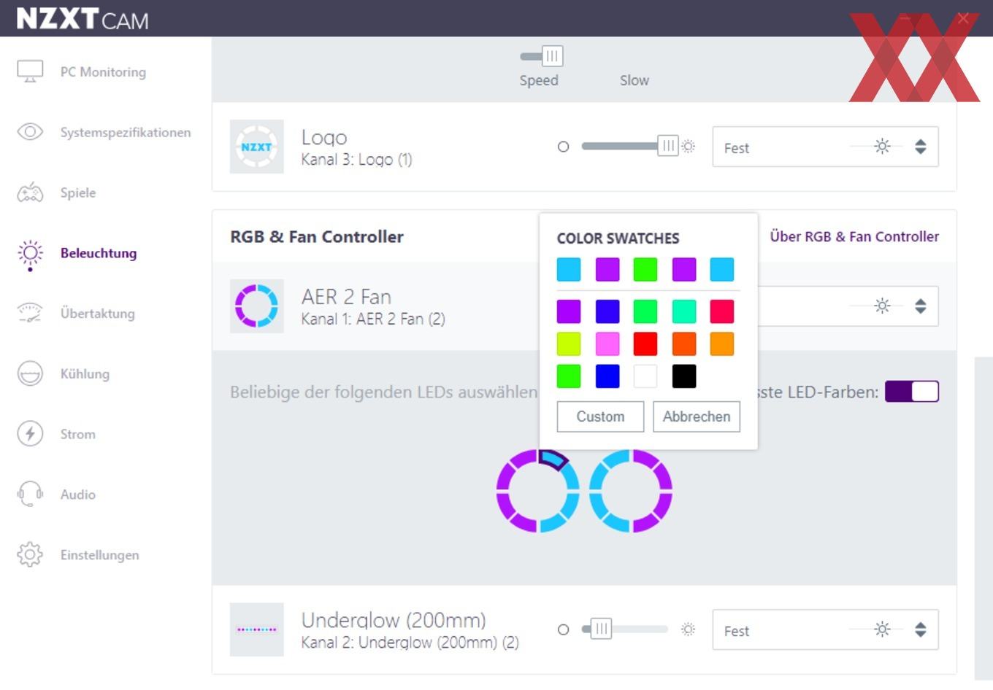This screenshot has width=993, height=690.
Task: Click the Kühlung cooling icon
Action: 30,373
